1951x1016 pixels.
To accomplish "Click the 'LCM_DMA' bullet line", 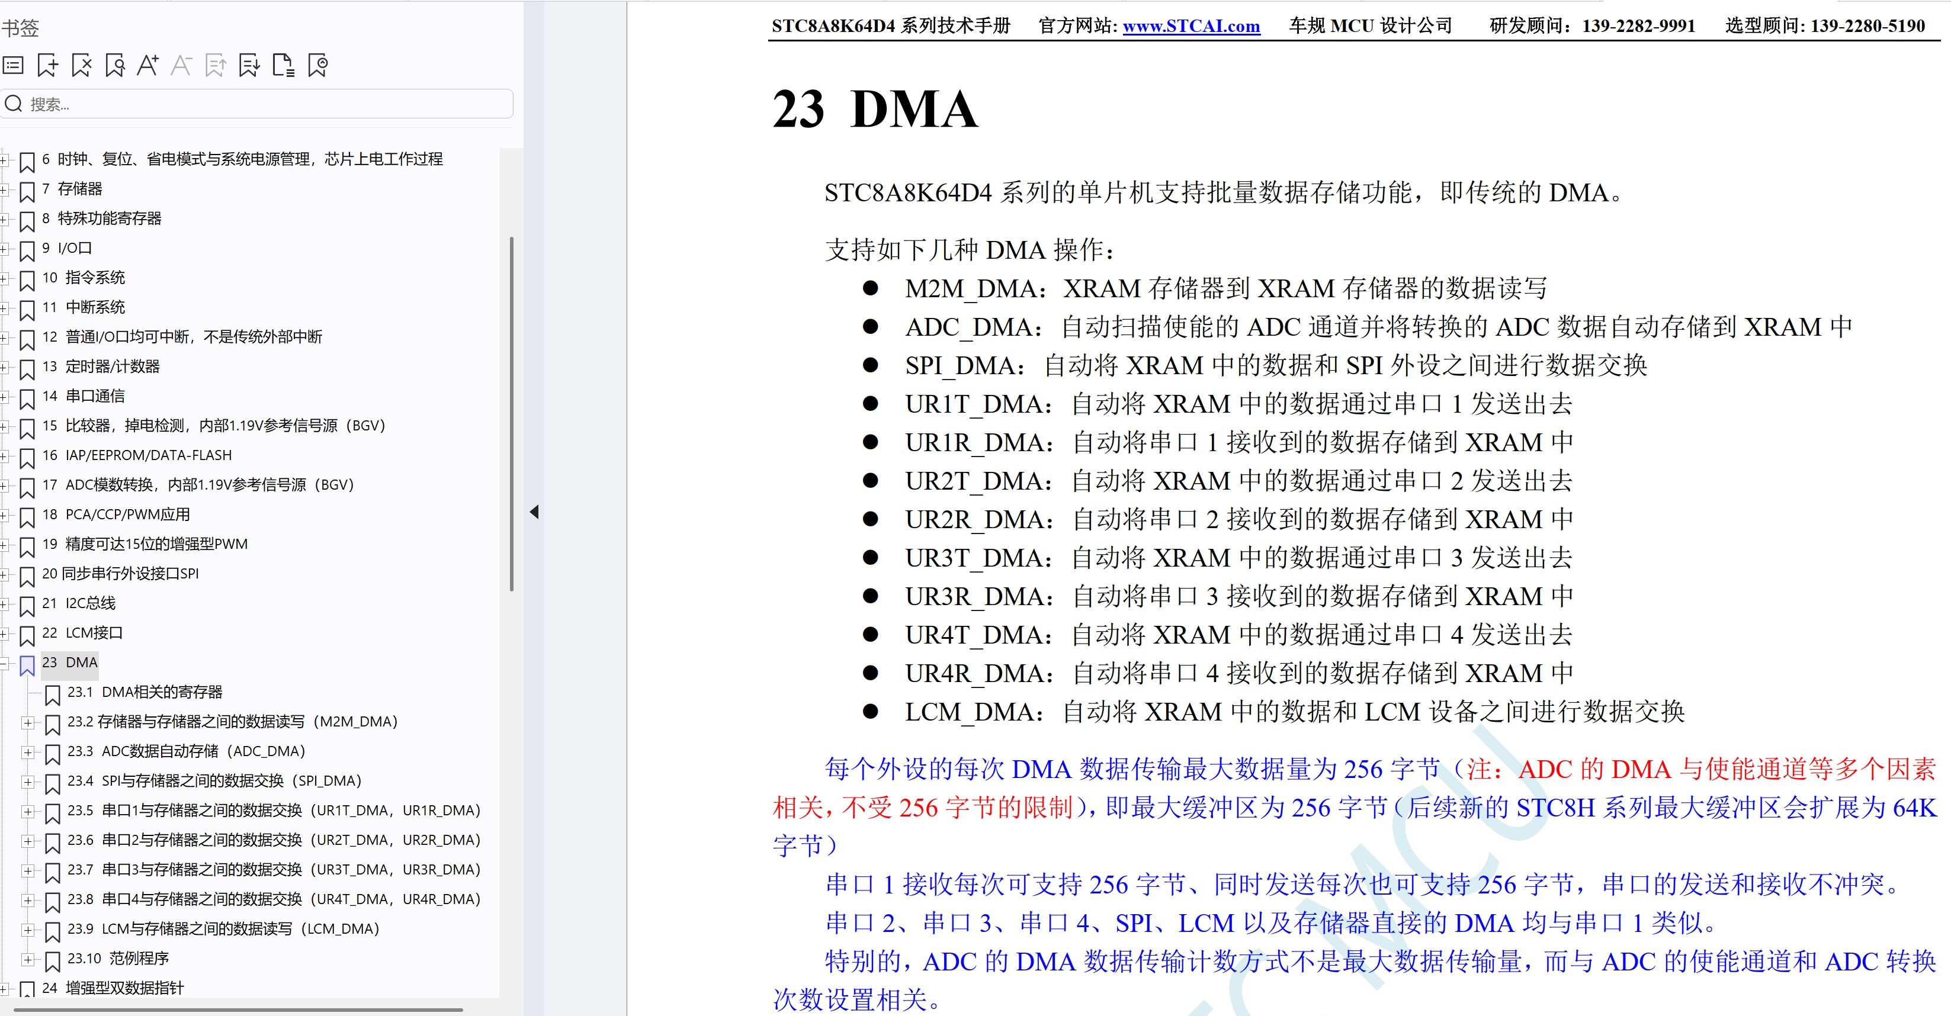I will (1294, 711).
